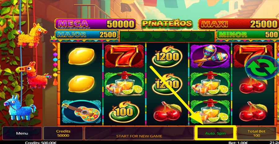Click the green MINOR 500 jackpot banner

tap(247, 35)
